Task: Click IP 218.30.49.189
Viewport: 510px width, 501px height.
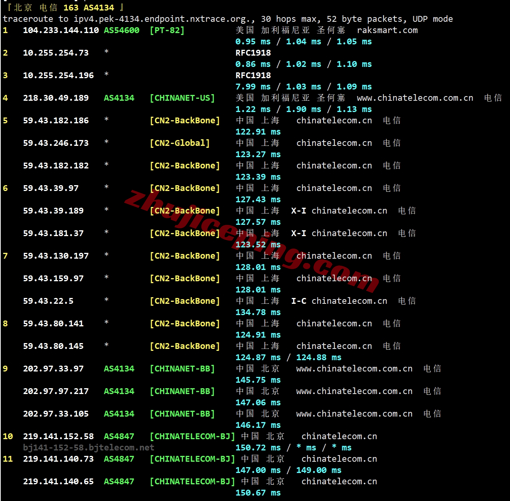Action: click(x=56, y=98)
